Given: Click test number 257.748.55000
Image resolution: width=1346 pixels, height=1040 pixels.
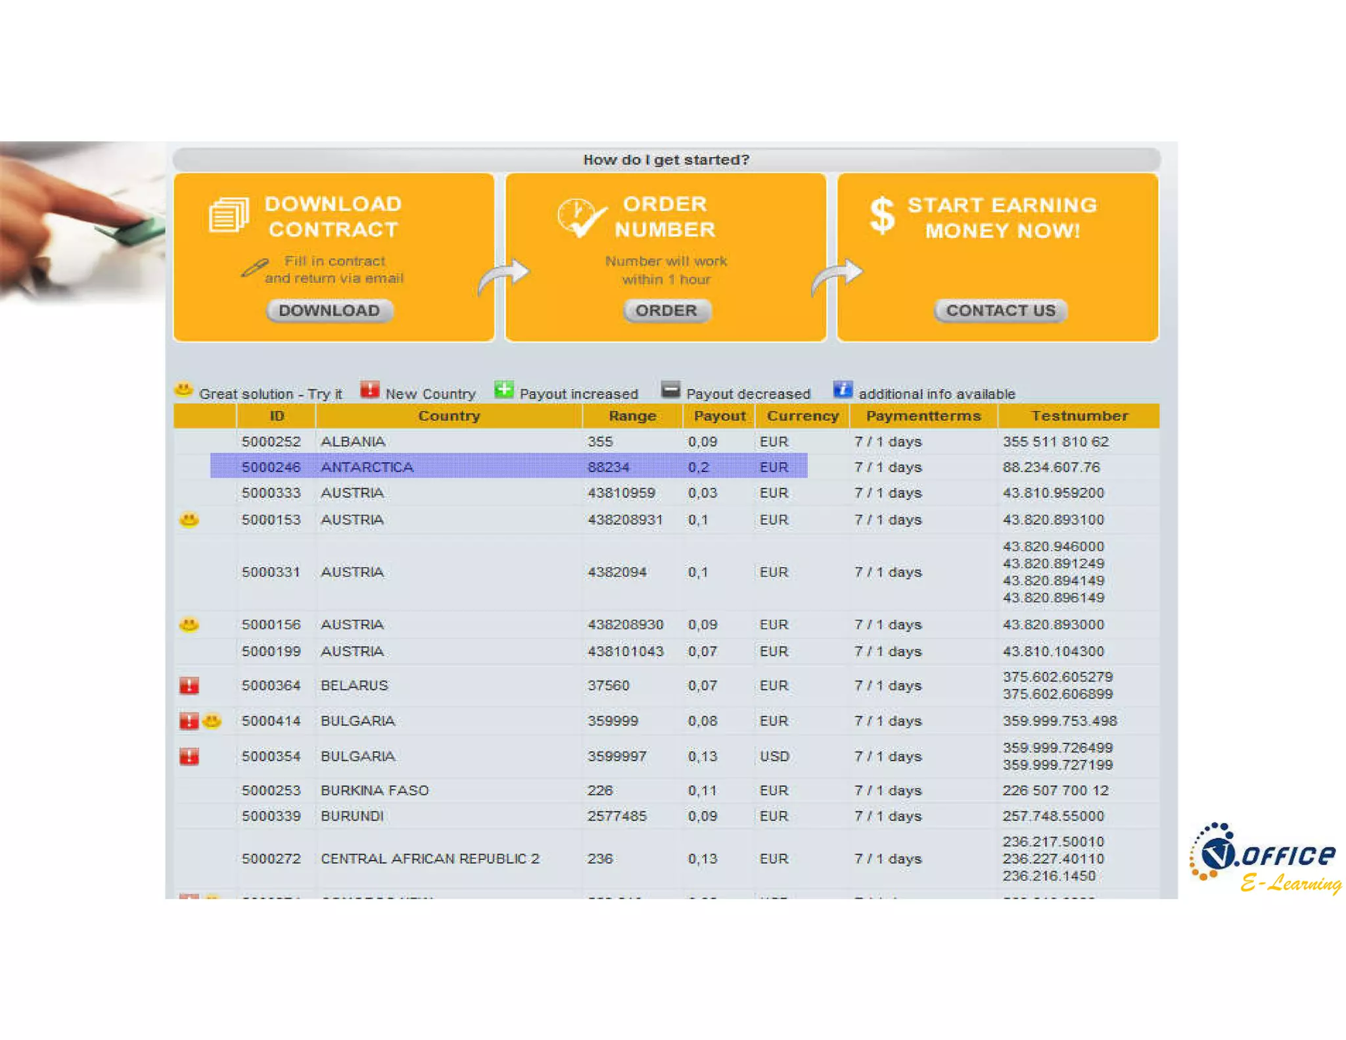Looking at the screenshot, I should click(1054, 816).
